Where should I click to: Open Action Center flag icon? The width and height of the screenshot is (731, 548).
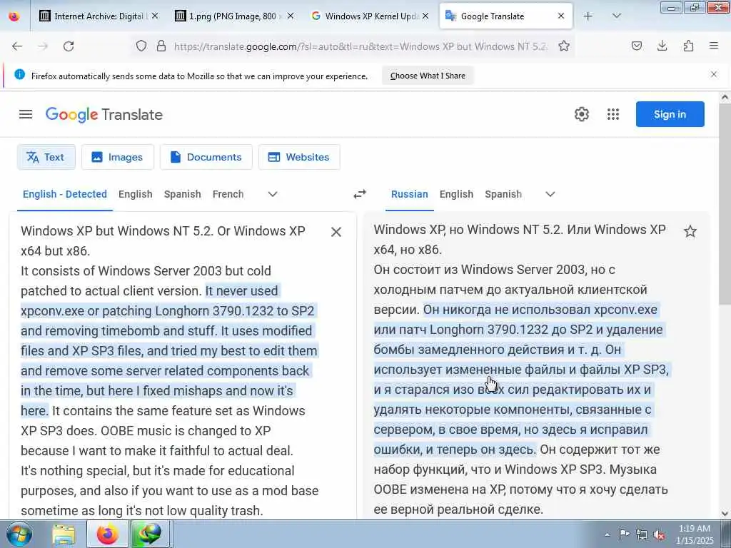(624, 534)
